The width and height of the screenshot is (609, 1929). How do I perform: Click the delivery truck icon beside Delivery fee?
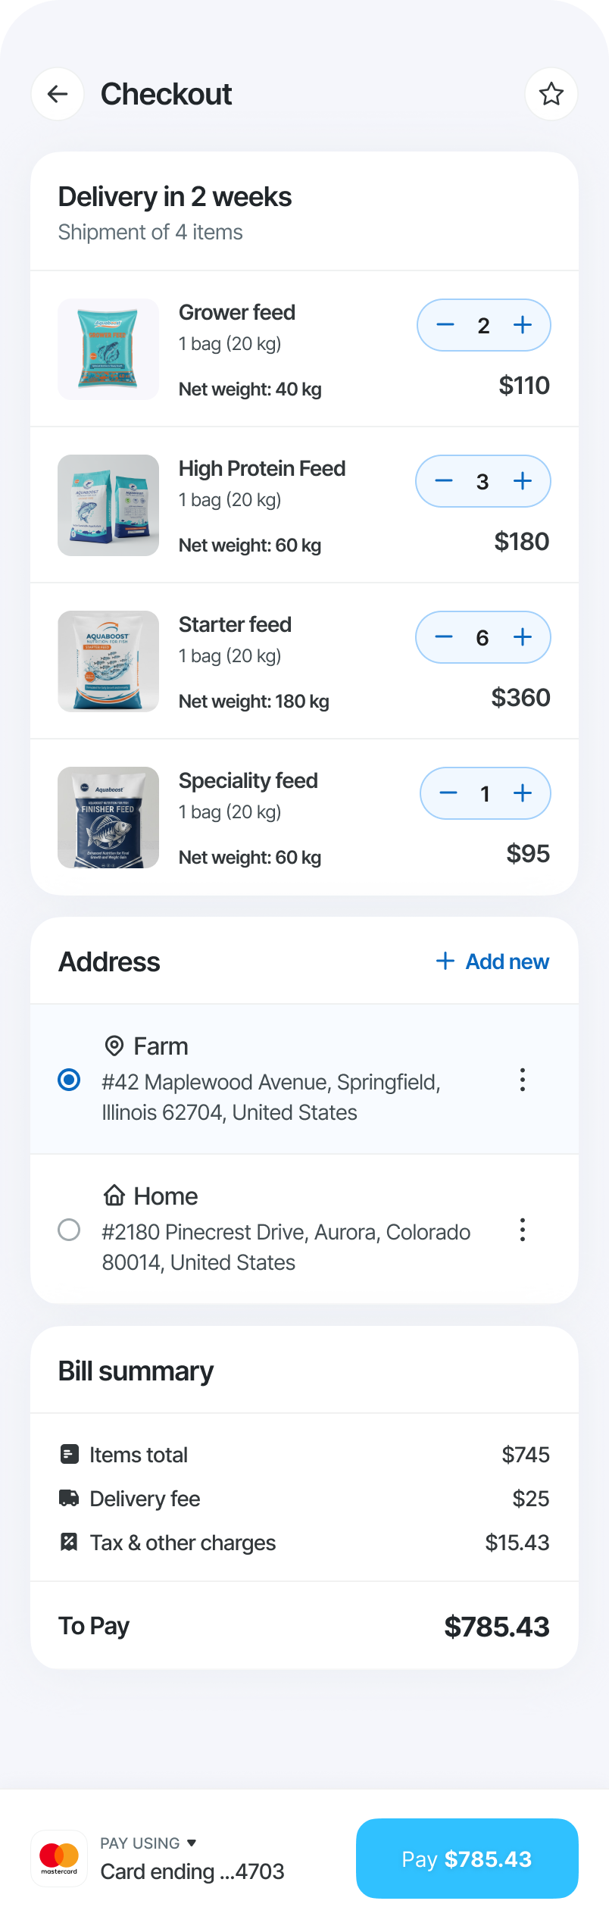tap(70, 1498)
